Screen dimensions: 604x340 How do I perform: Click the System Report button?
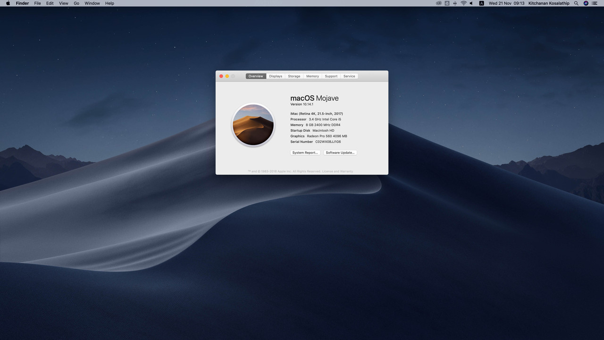pyautogui.click(x=305, y=153)
